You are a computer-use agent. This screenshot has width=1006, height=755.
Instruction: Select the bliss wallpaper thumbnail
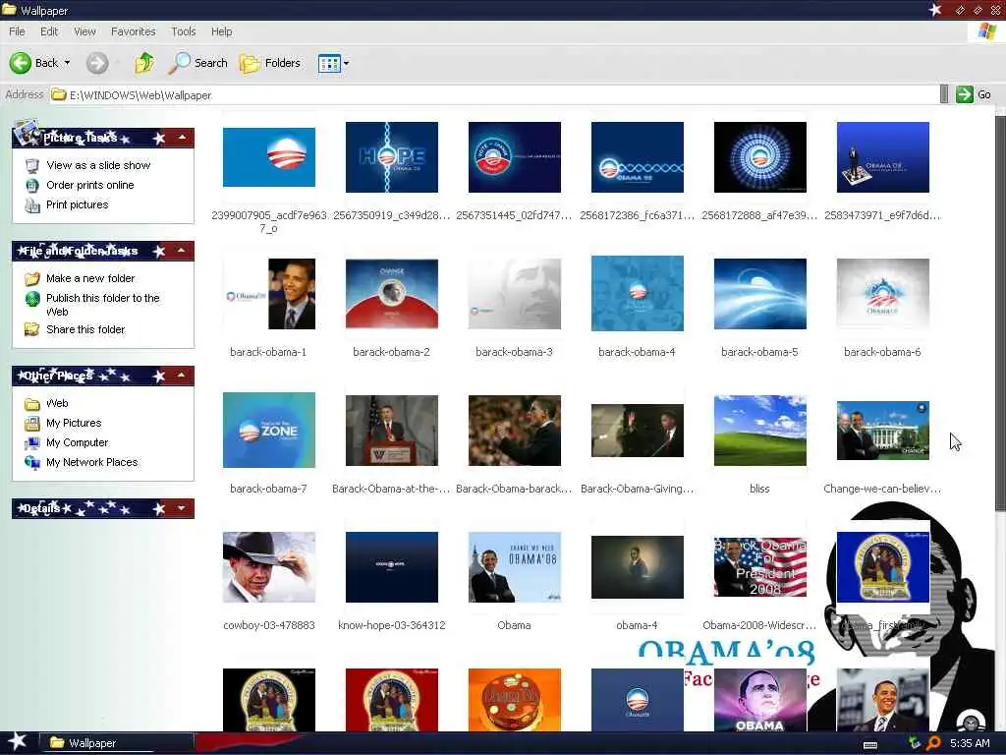coord(760,431)
